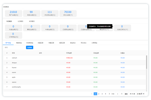Open the 充值记录 tab
The height and width of the screenshot is (100, 151).
41,43
